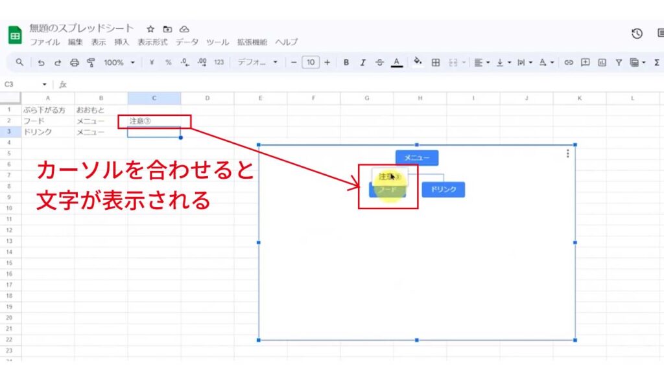
Task: Click the ドリンク node in org chart
Action: [444, 190]
